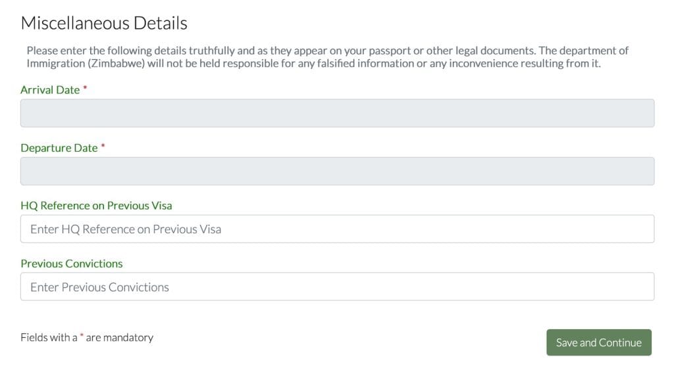Click the "Fields with a" footer text
Image resolution: width=674 pixels, height=370 pixels.
coord(49,338)
